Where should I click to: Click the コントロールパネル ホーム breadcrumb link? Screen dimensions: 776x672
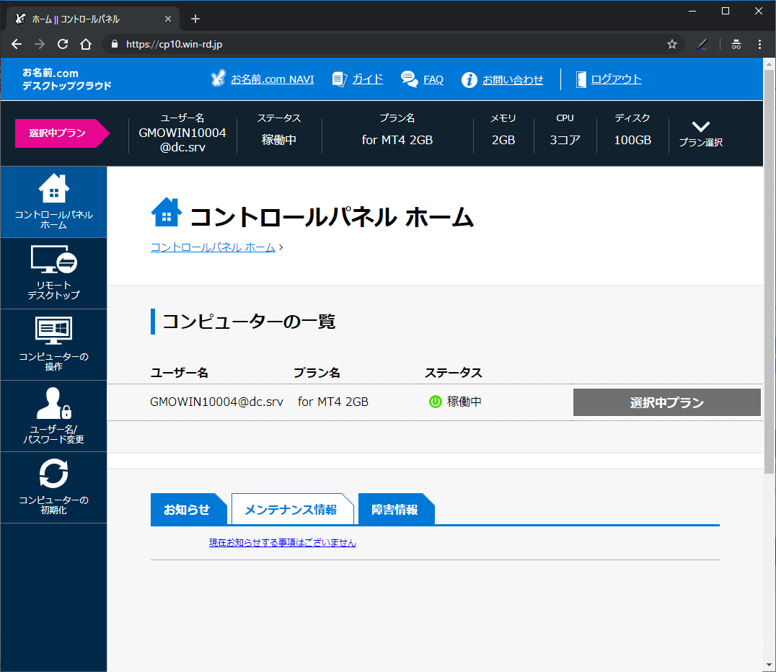[213, 247]
